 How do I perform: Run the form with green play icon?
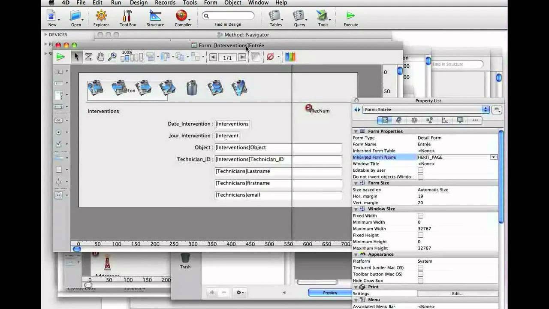pos(60,57)
